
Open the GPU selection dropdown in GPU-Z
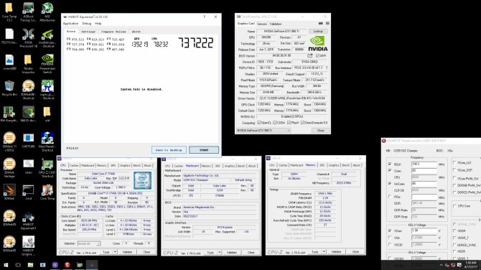pyautogui.click(x=263, y=131)
